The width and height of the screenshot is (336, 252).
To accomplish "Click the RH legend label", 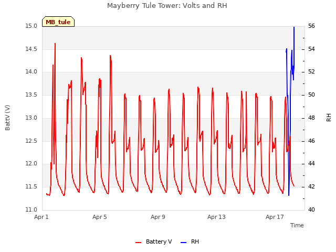I will click(x=195, y=241).
